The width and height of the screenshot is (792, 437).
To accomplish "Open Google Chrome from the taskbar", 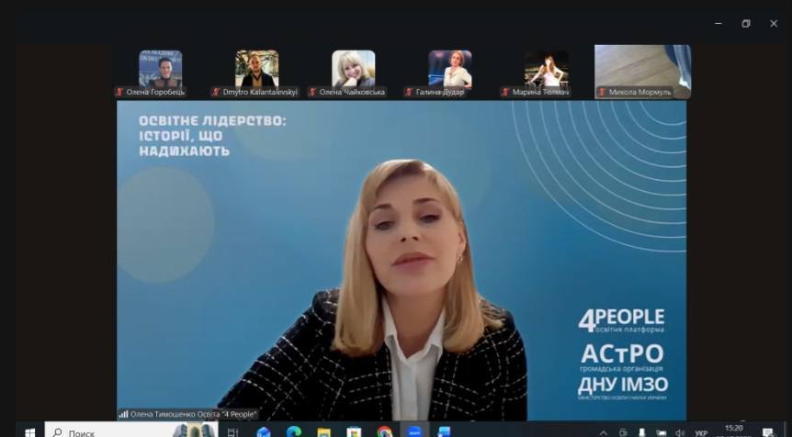I will (x=384, y=432).
